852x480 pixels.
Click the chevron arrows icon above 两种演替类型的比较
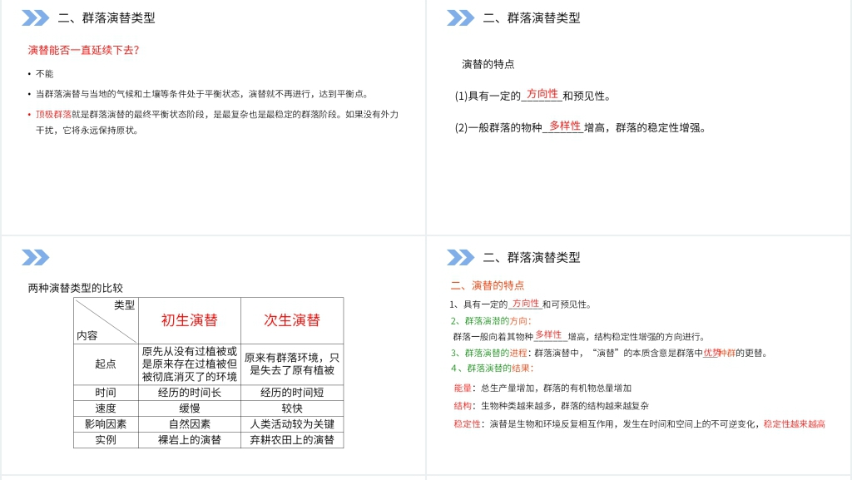click(35, 257)
